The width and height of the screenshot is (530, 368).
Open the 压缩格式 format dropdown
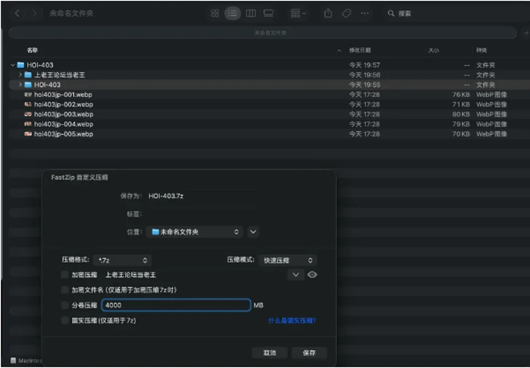click(123, 260)
